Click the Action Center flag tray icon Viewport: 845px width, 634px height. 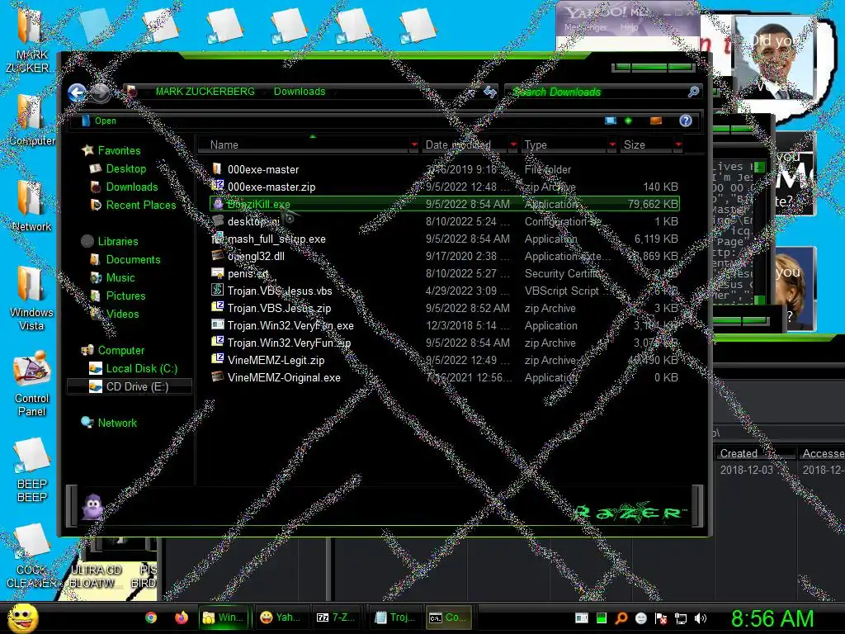click(661, 618)
